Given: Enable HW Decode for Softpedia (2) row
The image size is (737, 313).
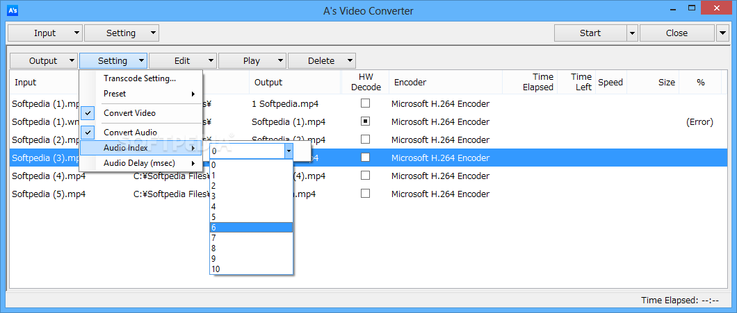Looking at the screenshot, I should pyautogui.click(x=365, y=139).
